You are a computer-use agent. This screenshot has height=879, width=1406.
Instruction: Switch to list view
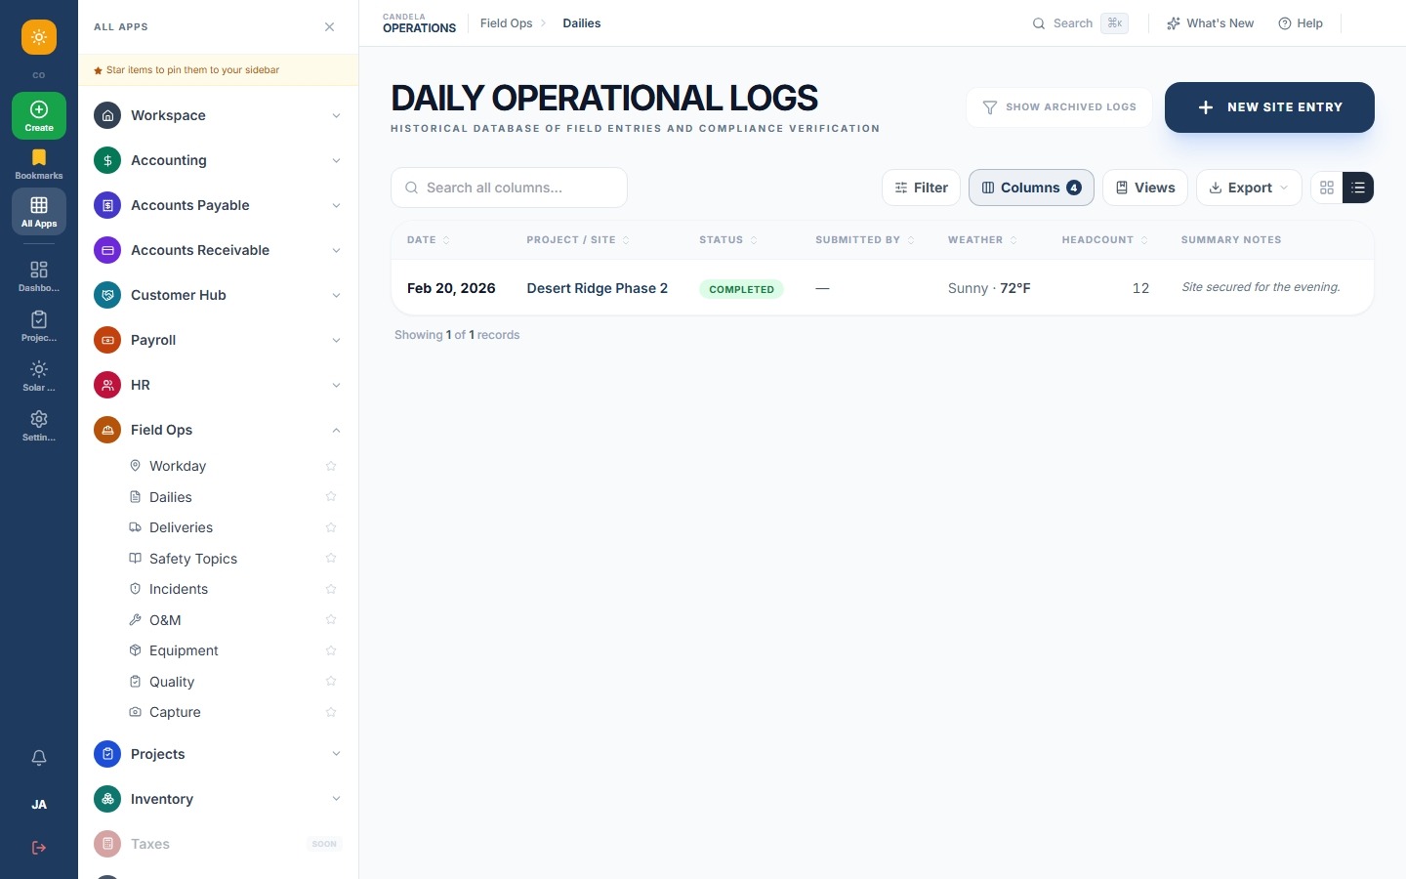coord(1358,188)
